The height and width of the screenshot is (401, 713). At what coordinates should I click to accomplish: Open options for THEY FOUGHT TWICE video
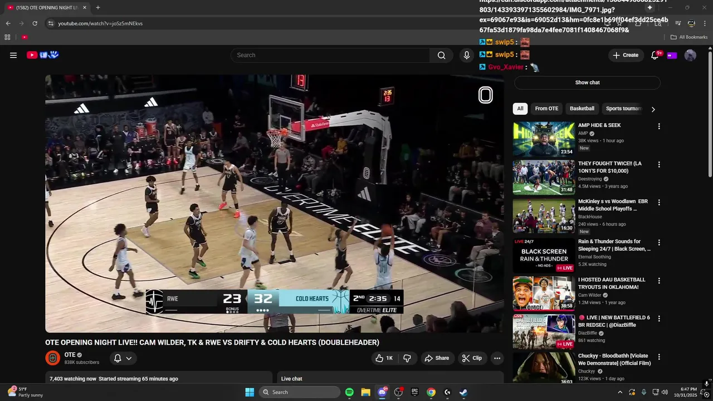point(659,164)
